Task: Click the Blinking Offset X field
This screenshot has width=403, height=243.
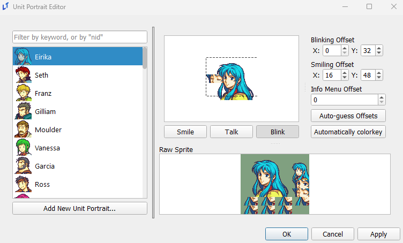Action: pyautogui.click(x=332, y=50)
